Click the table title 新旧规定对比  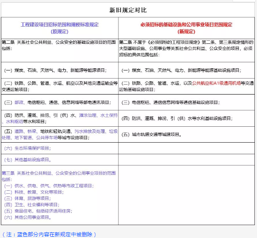tap(128, 10)
